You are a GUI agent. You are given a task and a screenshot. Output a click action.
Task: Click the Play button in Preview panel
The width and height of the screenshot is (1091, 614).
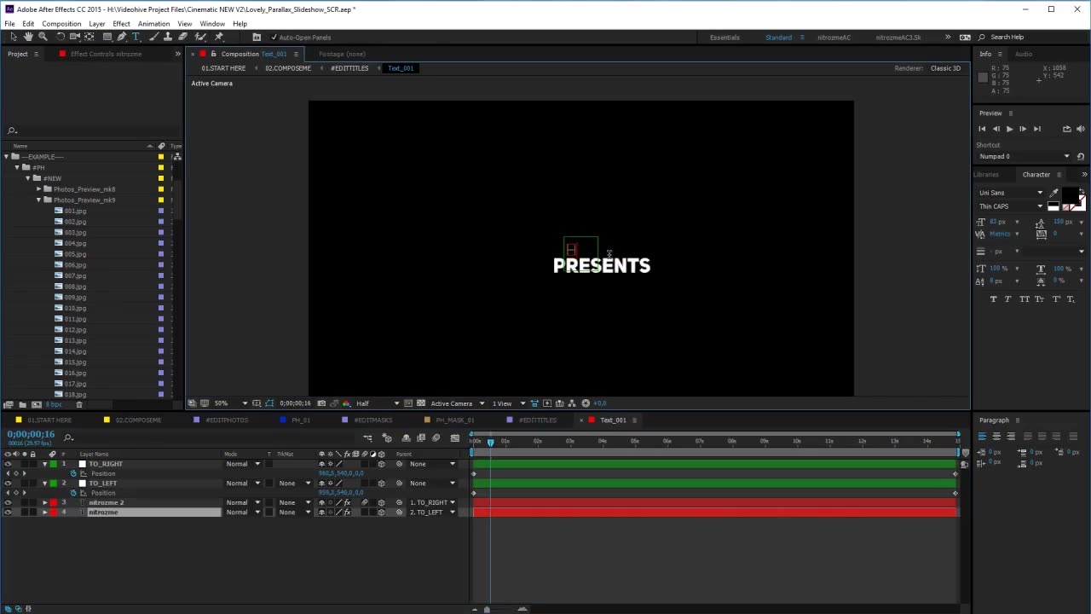[1009, 129]
